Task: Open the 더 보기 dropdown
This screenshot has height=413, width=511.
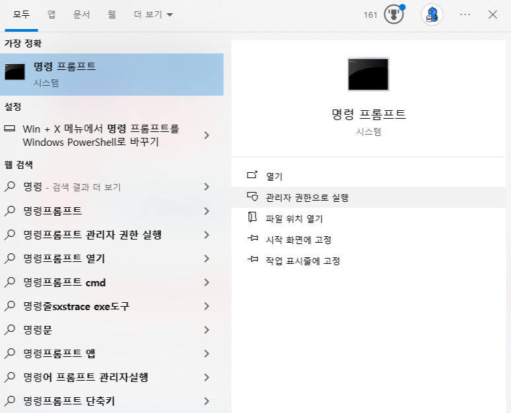Action: tap(153, 15)
